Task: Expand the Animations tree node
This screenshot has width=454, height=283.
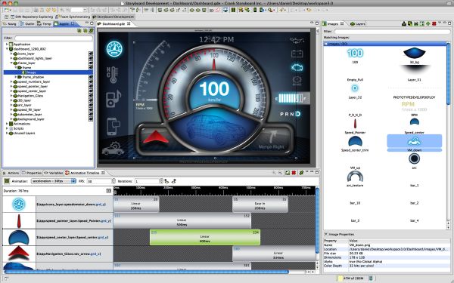Action: pos(7,124)
